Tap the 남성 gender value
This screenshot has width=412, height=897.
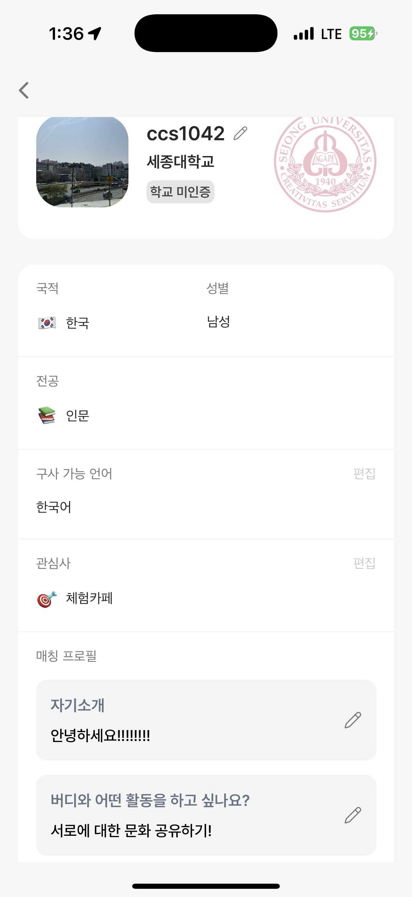point(218,321)
